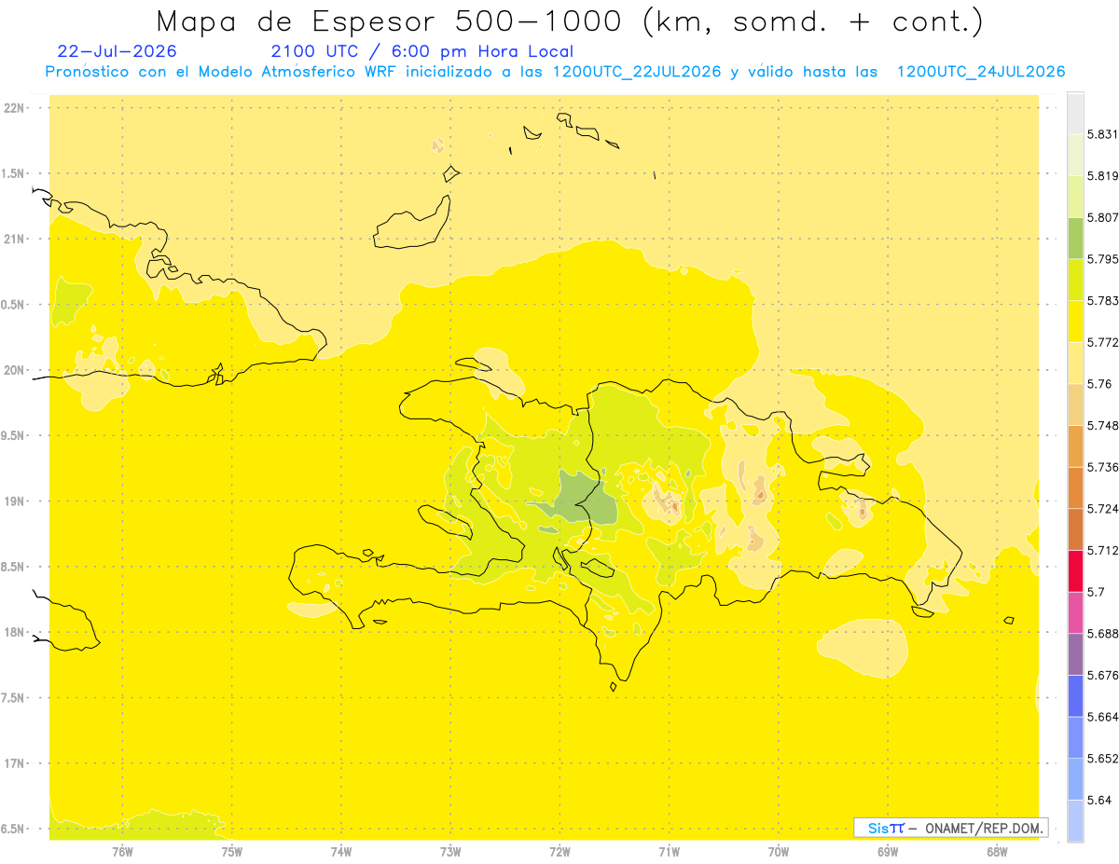Click the latitude label 17N
1119x864 pixels.
[14, 763]
